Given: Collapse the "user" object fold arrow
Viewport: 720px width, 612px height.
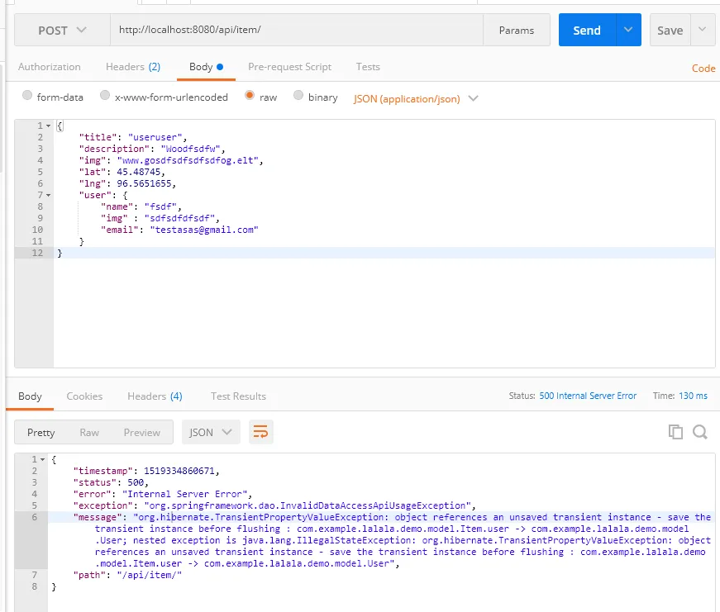Looking at the screenshot, I should (48, 195).
